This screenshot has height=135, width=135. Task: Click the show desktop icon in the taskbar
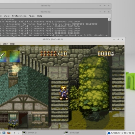point(4,133)
